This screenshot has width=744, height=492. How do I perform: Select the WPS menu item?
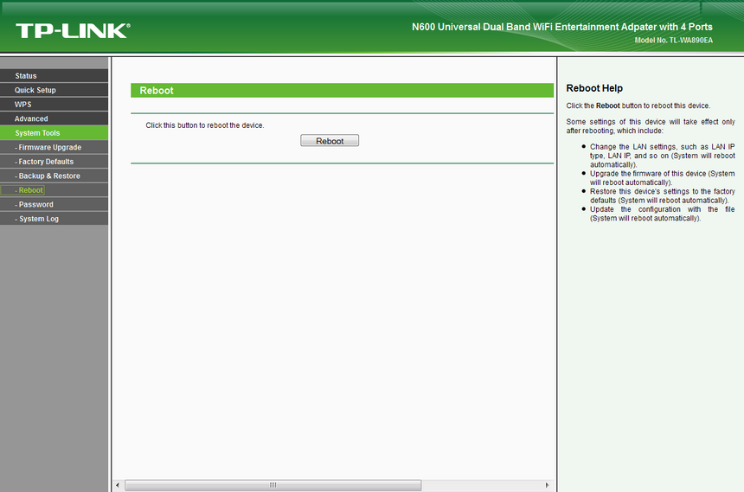[23, 105]
